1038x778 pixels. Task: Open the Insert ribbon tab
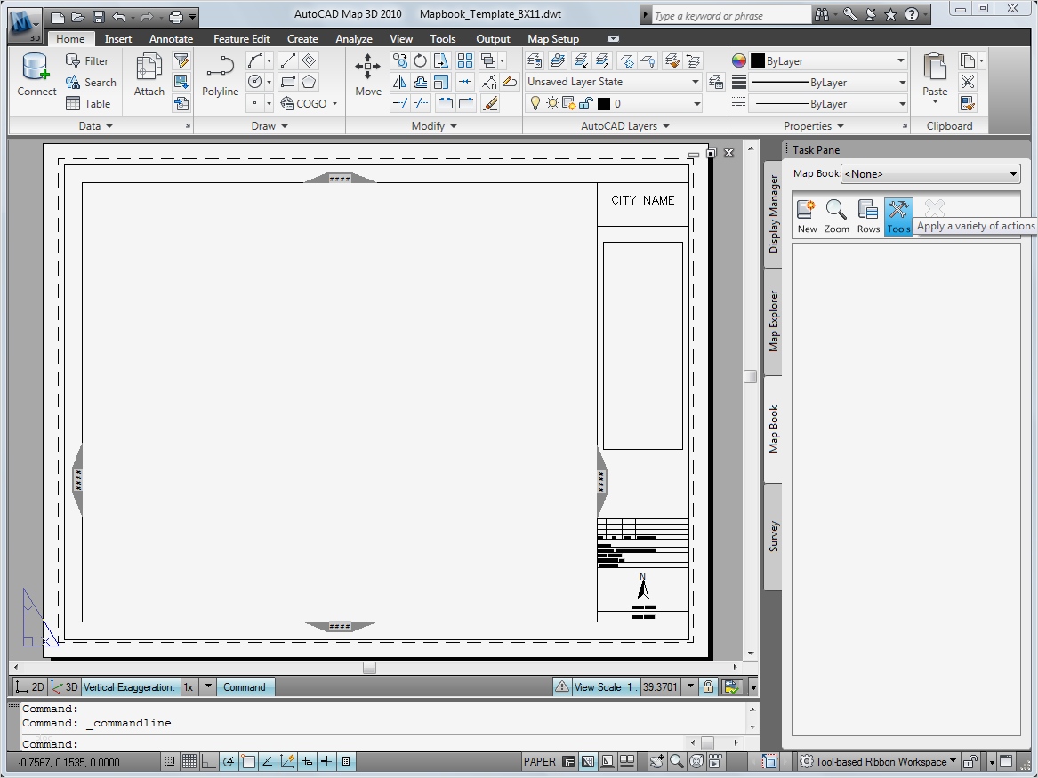[x=117, y=39]
